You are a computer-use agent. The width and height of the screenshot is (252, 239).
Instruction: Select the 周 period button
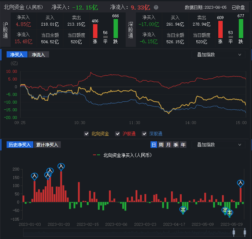pos(161,145)
